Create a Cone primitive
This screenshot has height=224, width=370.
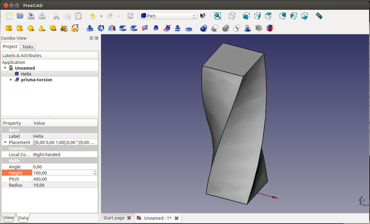point(42,28)
